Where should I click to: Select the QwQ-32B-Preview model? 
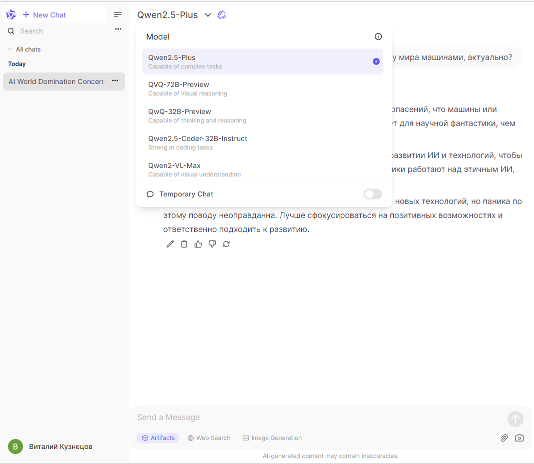263,115
